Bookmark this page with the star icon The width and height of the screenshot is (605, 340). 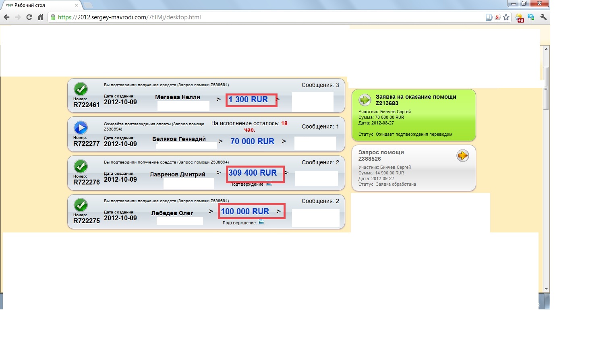(x=506, y=17)
